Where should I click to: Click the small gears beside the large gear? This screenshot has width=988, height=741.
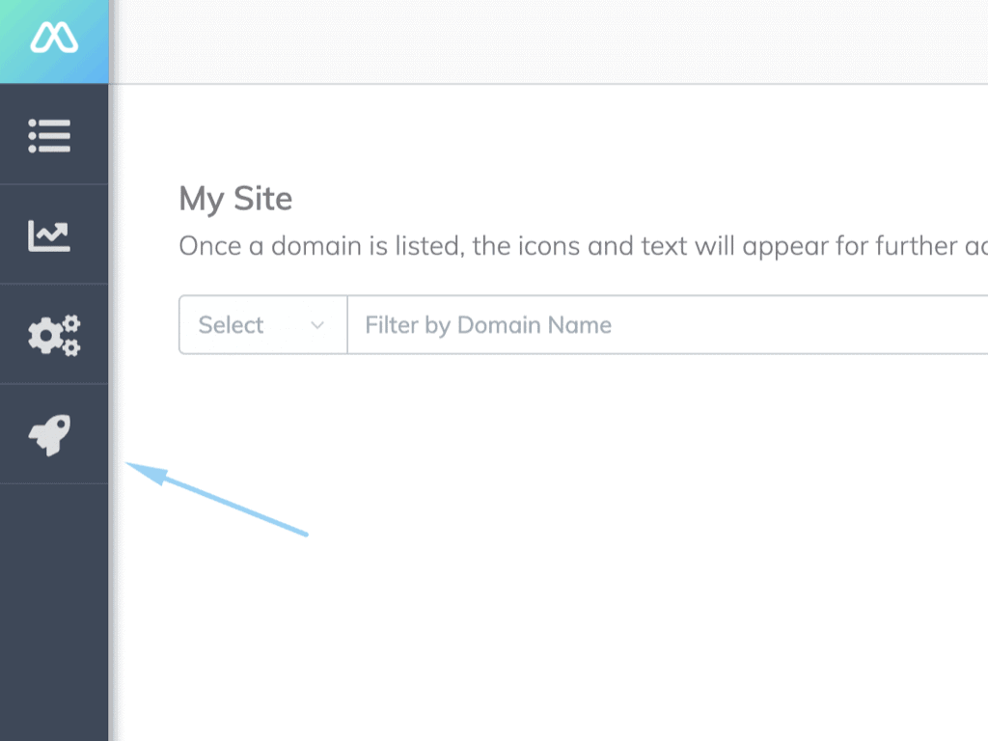tap(71, 336)
